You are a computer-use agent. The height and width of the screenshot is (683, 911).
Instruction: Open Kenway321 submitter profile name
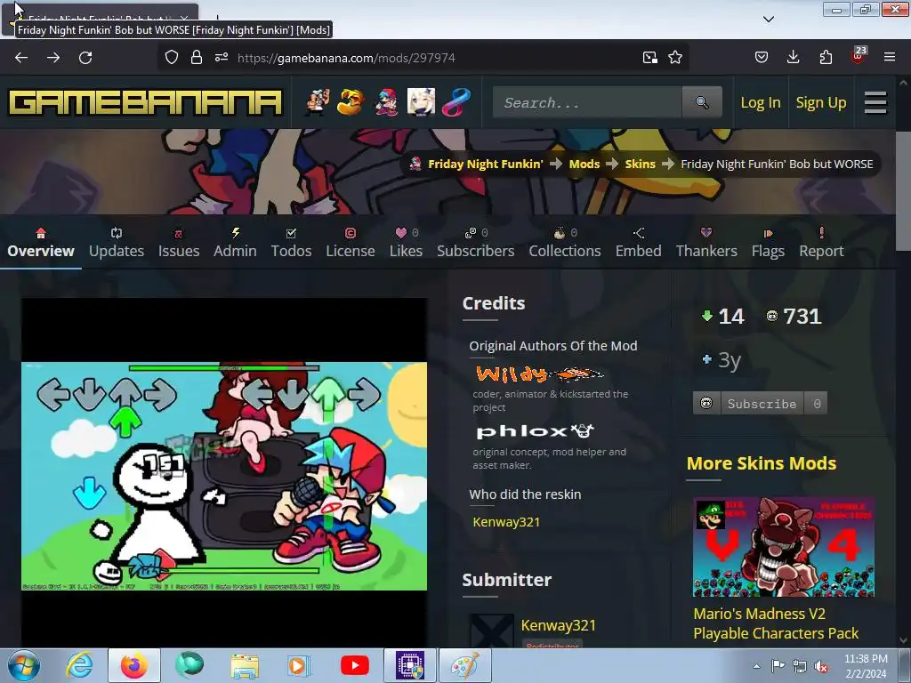pyautogui.click(x=559, y=625)
